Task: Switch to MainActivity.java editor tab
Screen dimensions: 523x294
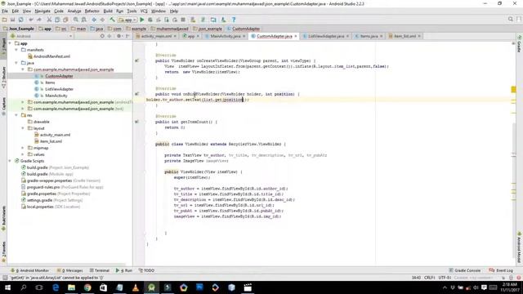Action: (x=226, y=36)
